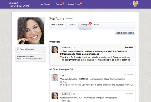Viewport: 151px width, 102px height.
Task: Open message 'You can do better - COM 241'
Action: [93, 79]
